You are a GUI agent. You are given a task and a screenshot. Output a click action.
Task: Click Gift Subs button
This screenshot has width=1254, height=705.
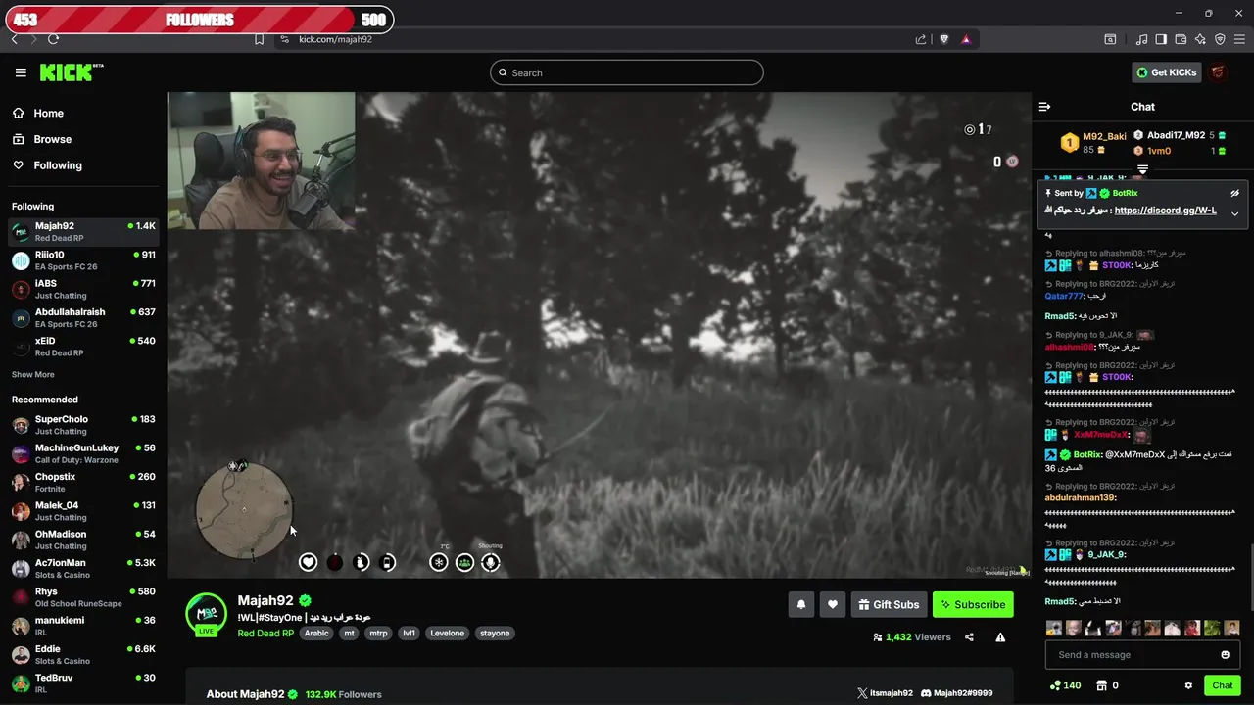pos(889,605)
